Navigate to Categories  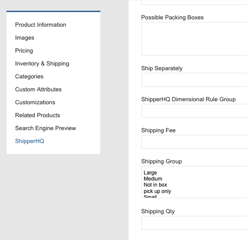[29, 76]
